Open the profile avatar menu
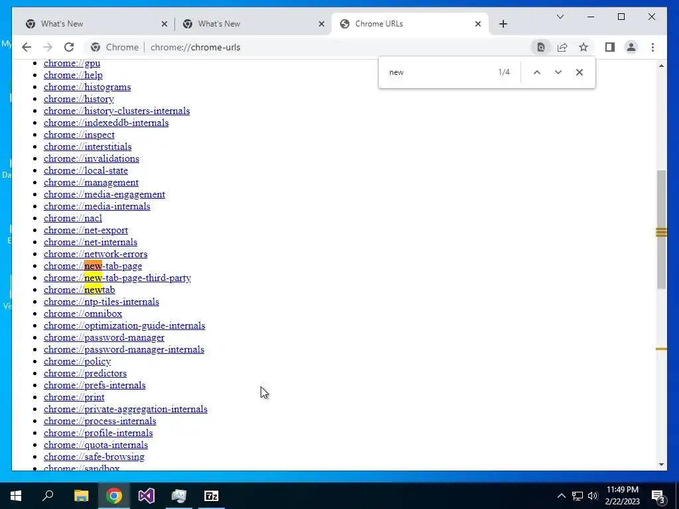 point(631,47)
